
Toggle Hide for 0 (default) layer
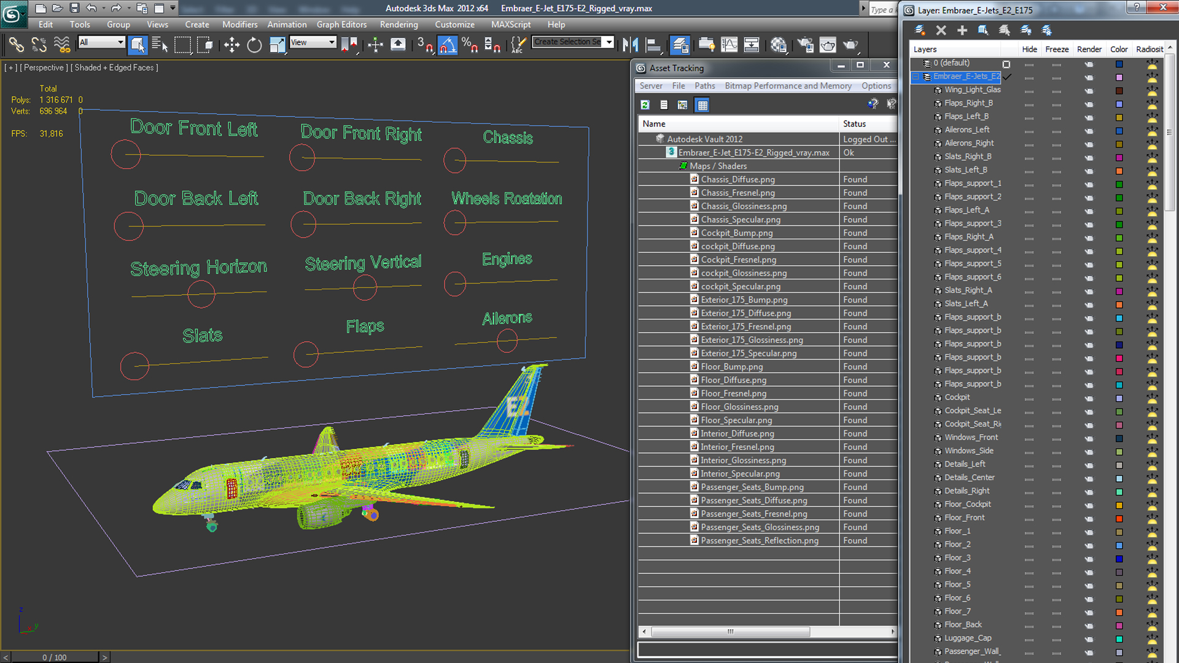point(1029,64)
